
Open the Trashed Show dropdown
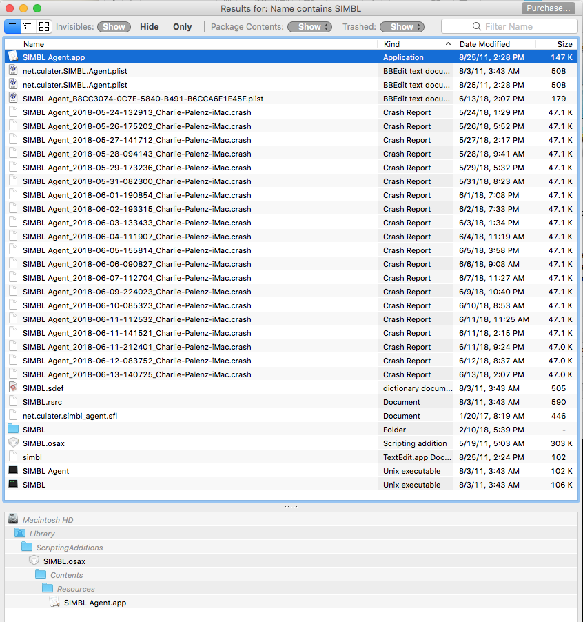(x=402, y=27)
